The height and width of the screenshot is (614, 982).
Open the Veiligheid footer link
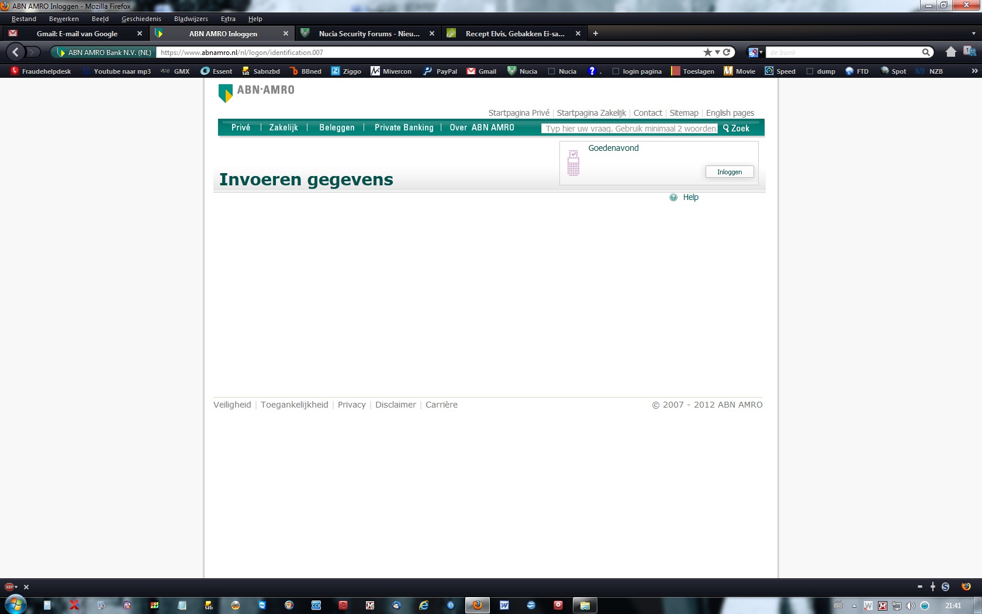click(232, 405)
